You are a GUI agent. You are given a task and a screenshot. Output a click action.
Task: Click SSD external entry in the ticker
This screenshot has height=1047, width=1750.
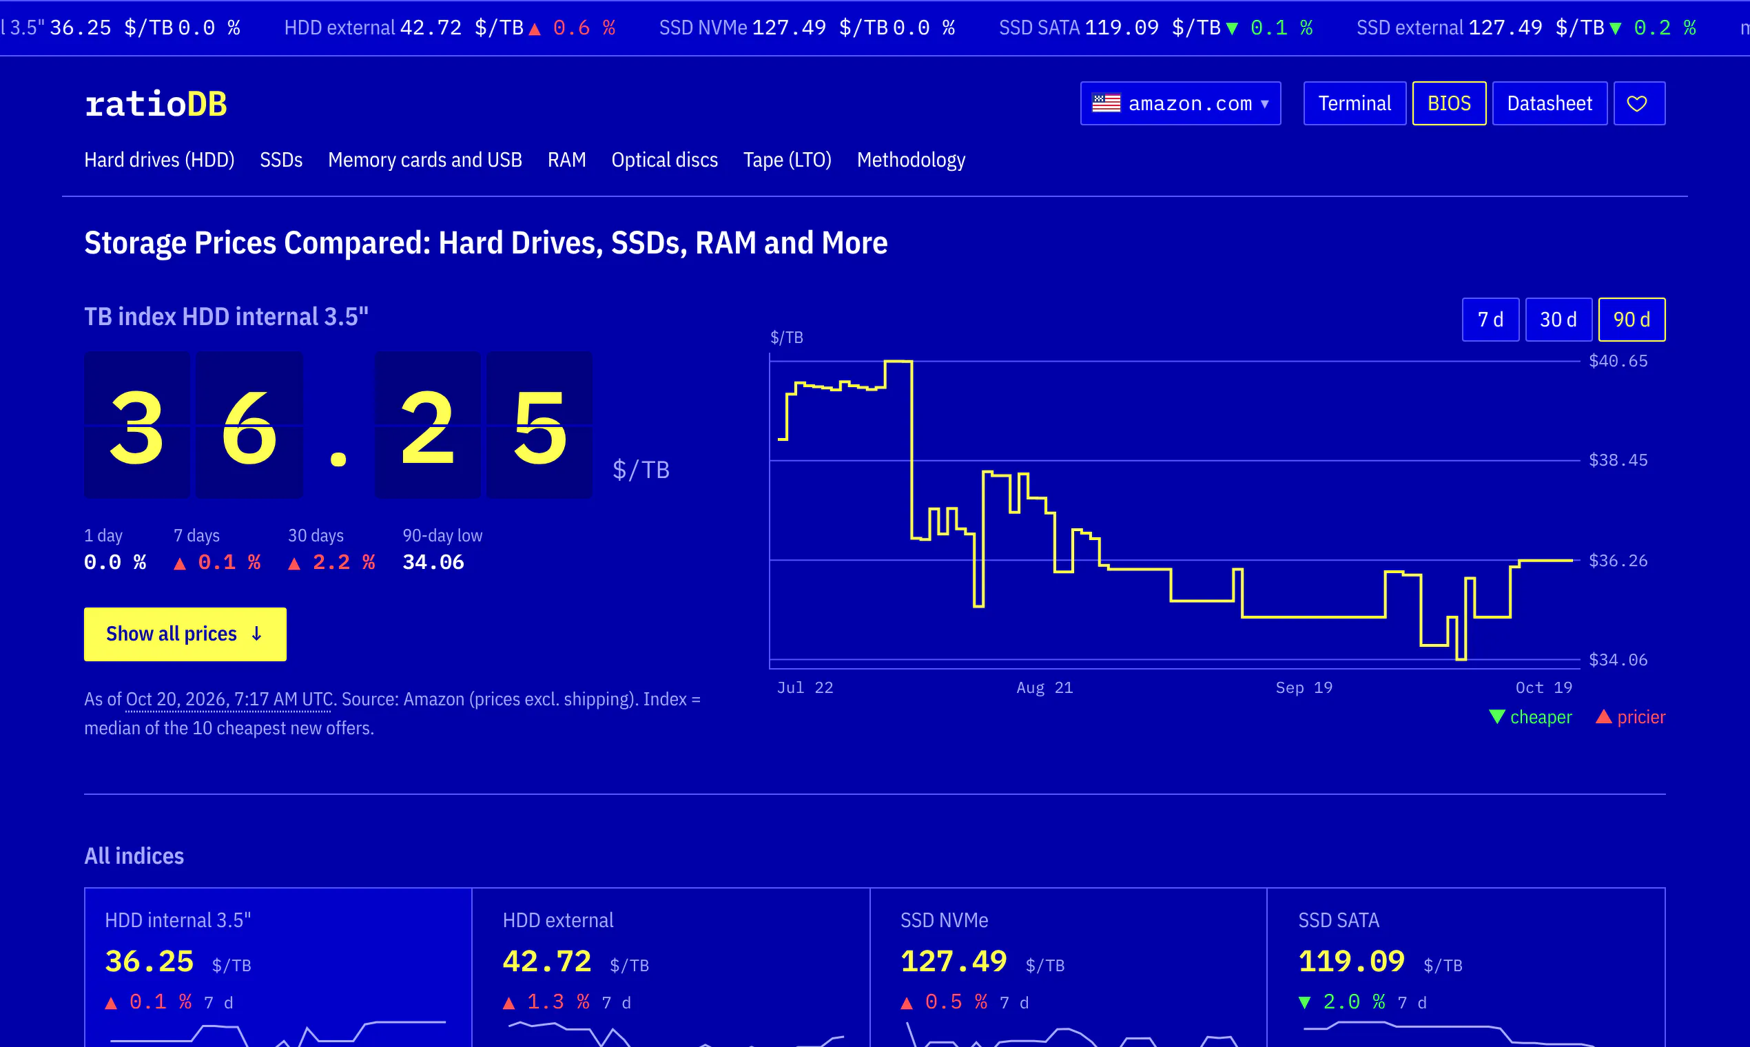pyautogui.click(x=1526, y=28)
